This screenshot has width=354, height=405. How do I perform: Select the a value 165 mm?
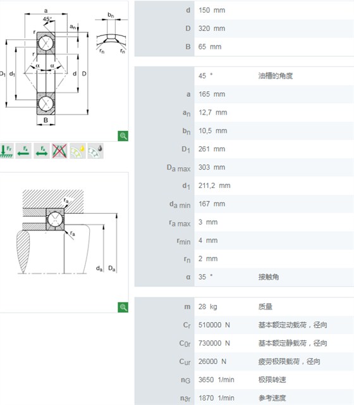click(212, 94)
